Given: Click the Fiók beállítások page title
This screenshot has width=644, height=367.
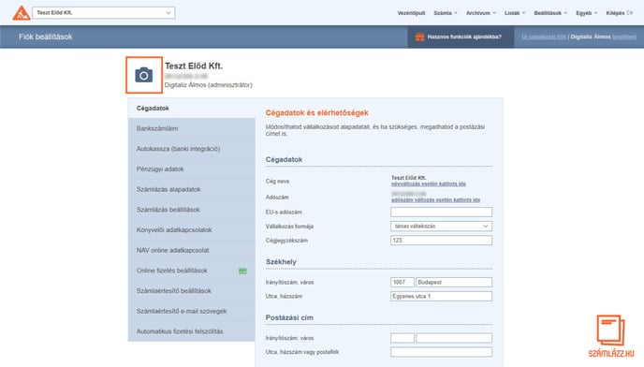Looking at the screenshot, I should [x=45, y=37].
